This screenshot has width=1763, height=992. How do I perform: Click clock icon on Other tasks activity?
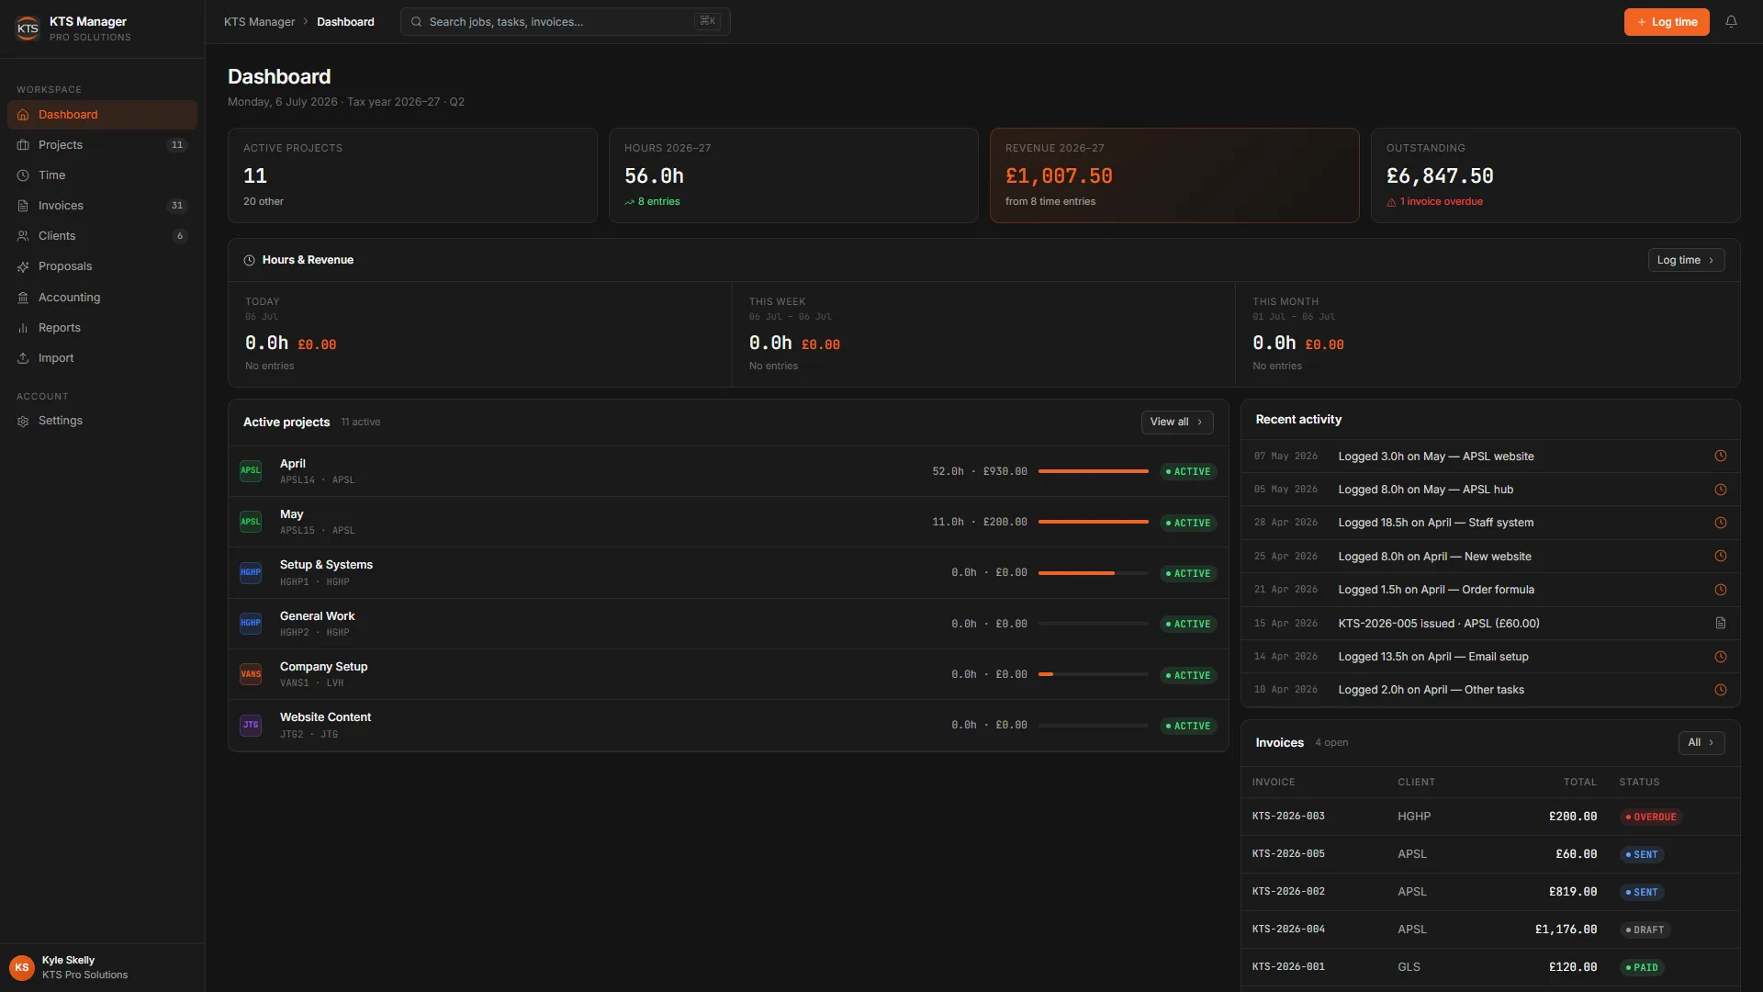pyautogui.click(x=1721, y=690)
